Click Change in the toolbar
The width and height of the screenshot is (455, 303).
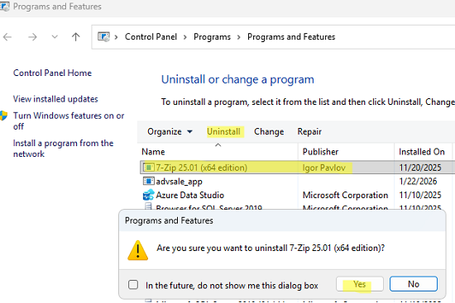[x=269, y=131]
